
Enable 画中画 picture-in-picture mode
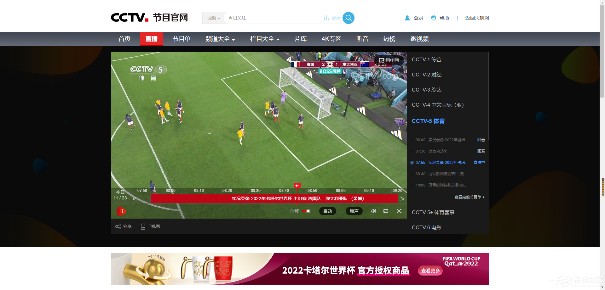389,60
